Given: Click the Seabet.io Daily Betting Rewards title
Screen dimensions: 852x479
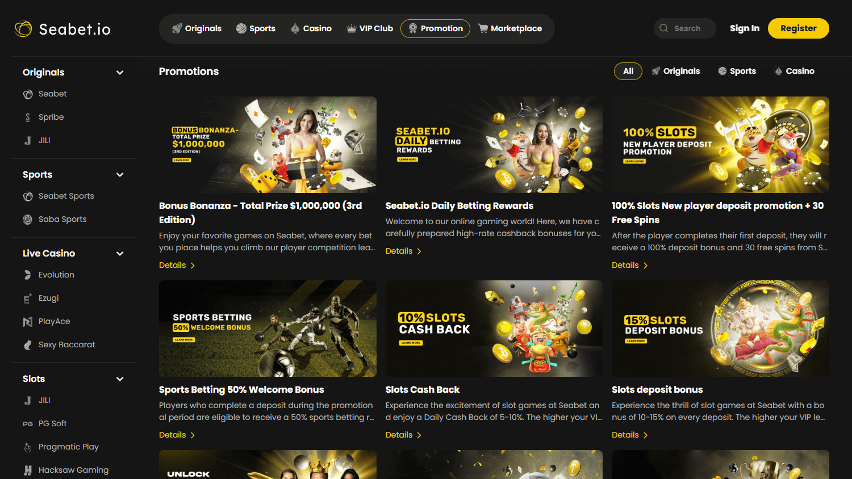Looking at the screenshot, I should [x=460, y=205].
